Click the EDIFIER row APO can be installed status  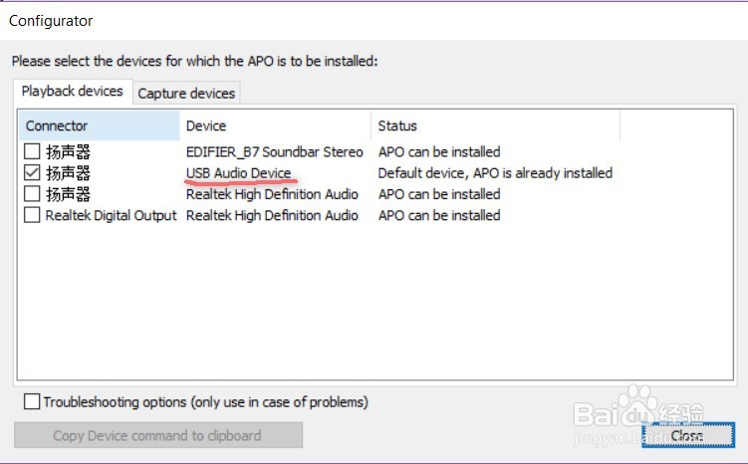(x=439, y=152)
